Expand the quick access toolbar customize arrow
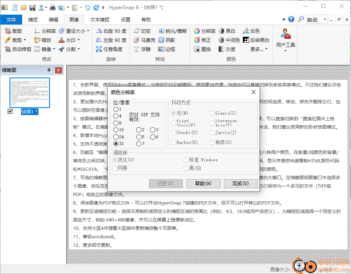 click(103, 8)
